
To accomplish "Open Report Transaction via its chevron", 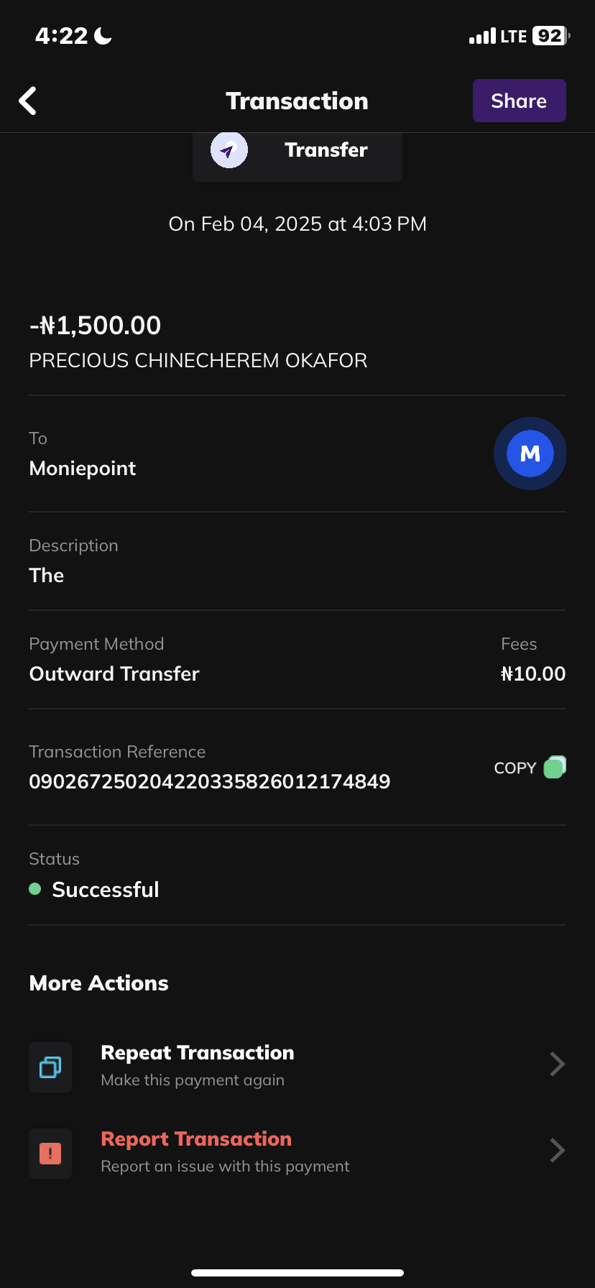I will 557,1151.
